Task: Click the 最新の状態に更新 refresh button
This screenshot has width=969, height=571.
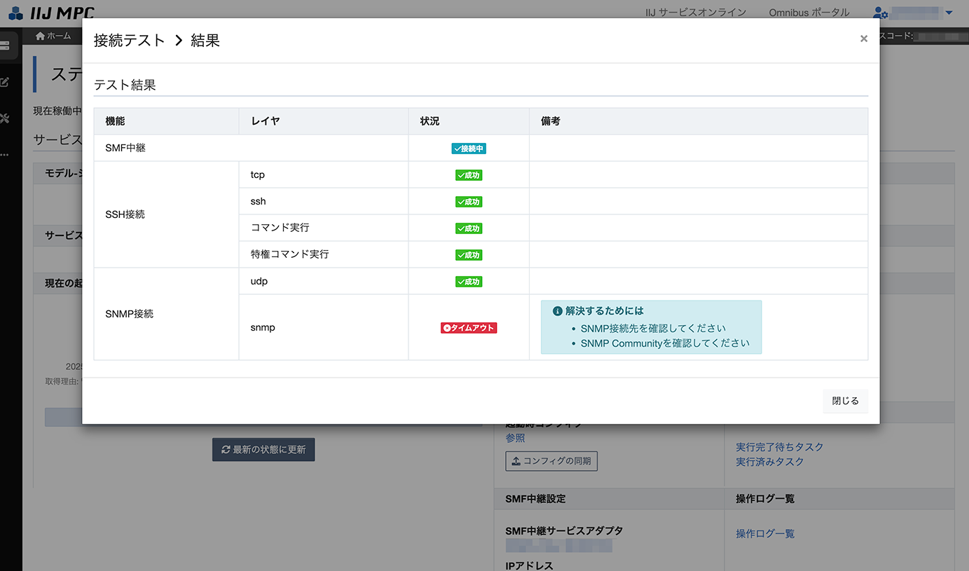Action: 263,450
